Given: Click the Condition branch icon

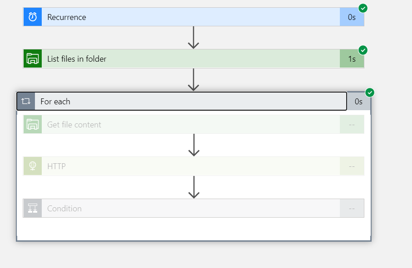Looking at the screenshot, I should click(33, 209).
